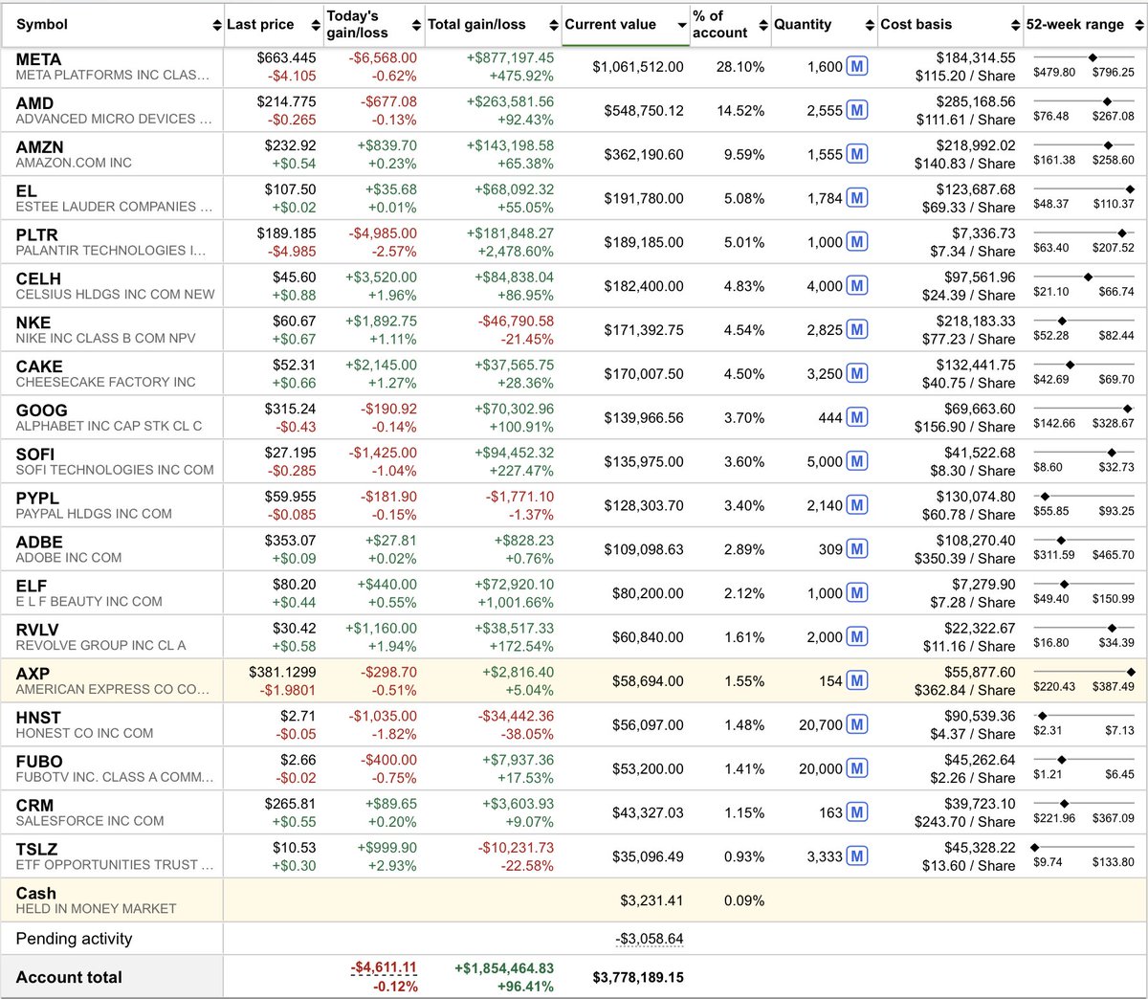
Task: Click FUBO last price $2.66
Action: [x=298, y=760]
